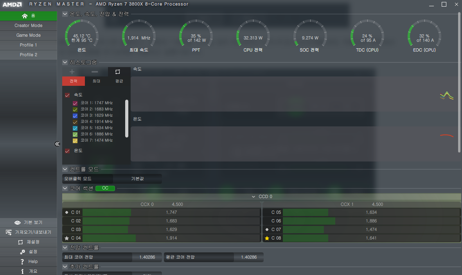Click the 오버클럭 모드 label
This screenshot has height=275, width=462.
tap(78, 179)
